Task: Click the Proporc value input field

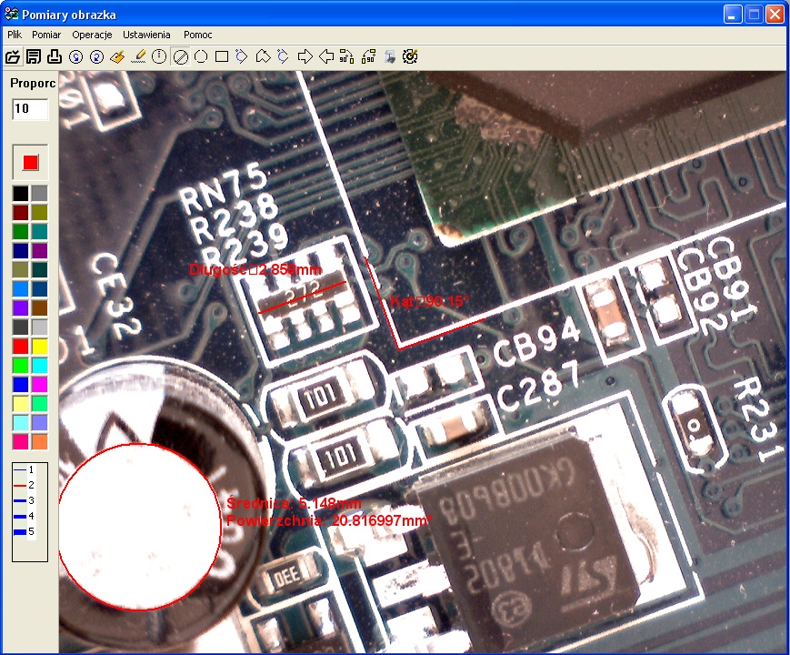Action: point(30,109)
